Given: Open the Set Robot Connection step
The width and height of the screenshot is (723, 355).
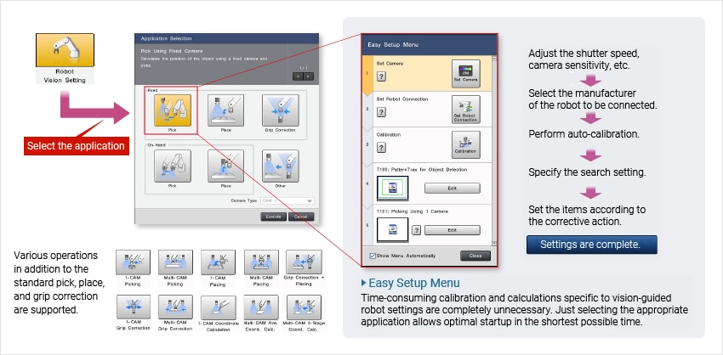Looking at the screenshot, I should tap(465, 110).
